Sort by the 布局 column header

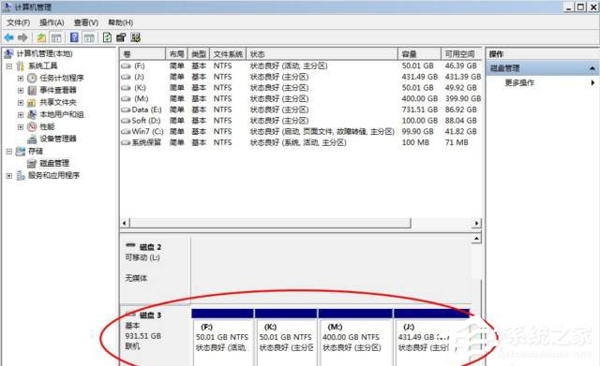(176, 54)
